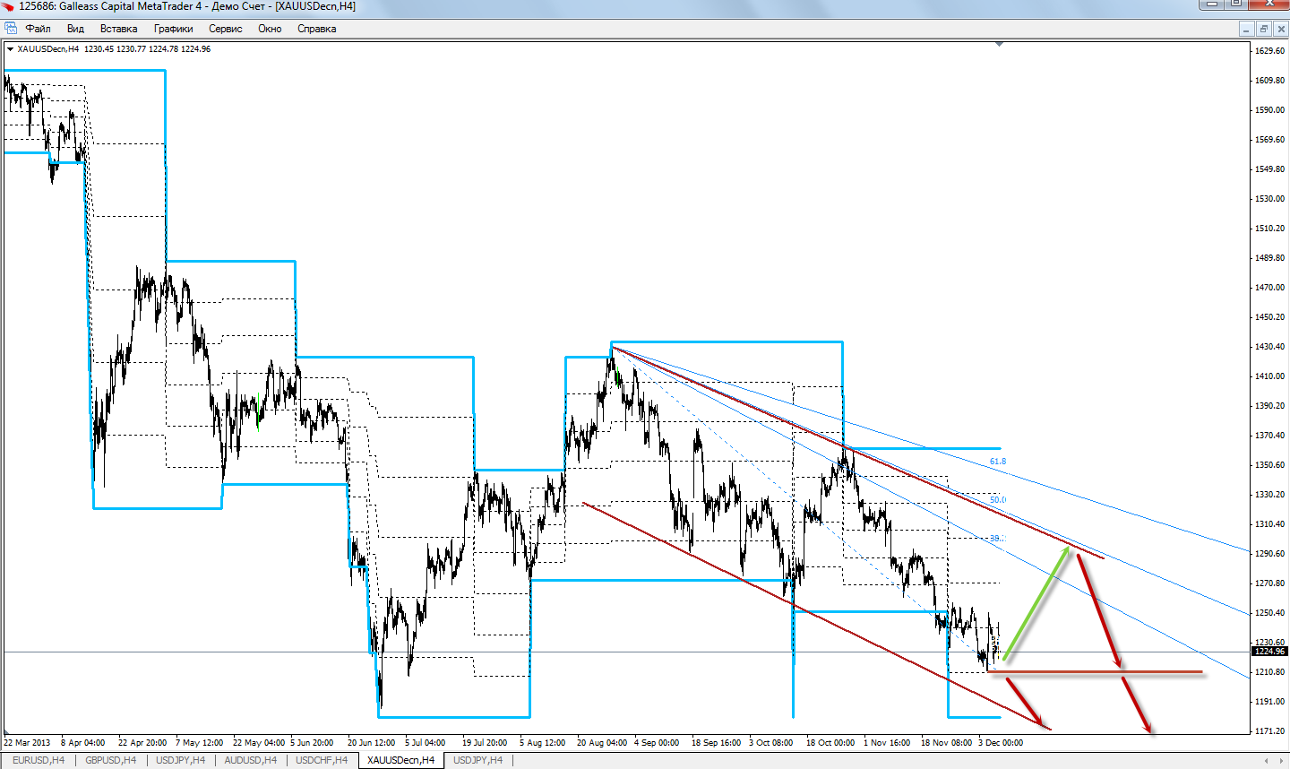Open the Вставка menu
The width and height of the screenshot is (1290, 769).
(118, 29)
